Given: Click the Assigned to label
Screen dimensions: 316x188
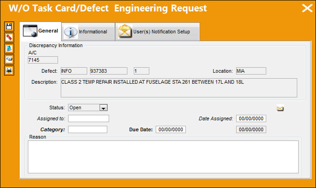Looking at the screenshot, I should click(x=51, y=119).
